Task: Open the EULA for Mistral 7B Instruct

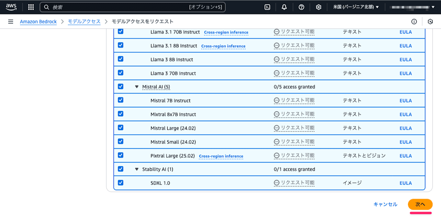Action: [406, 101]
